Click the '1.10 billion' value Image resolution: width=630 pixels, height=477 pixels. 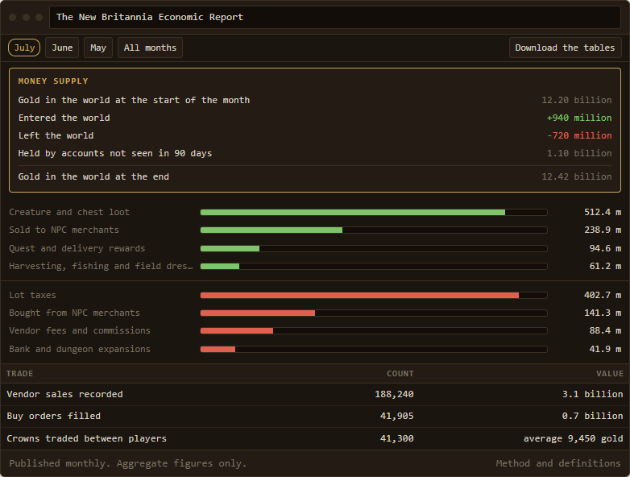(x=579, y=153)
